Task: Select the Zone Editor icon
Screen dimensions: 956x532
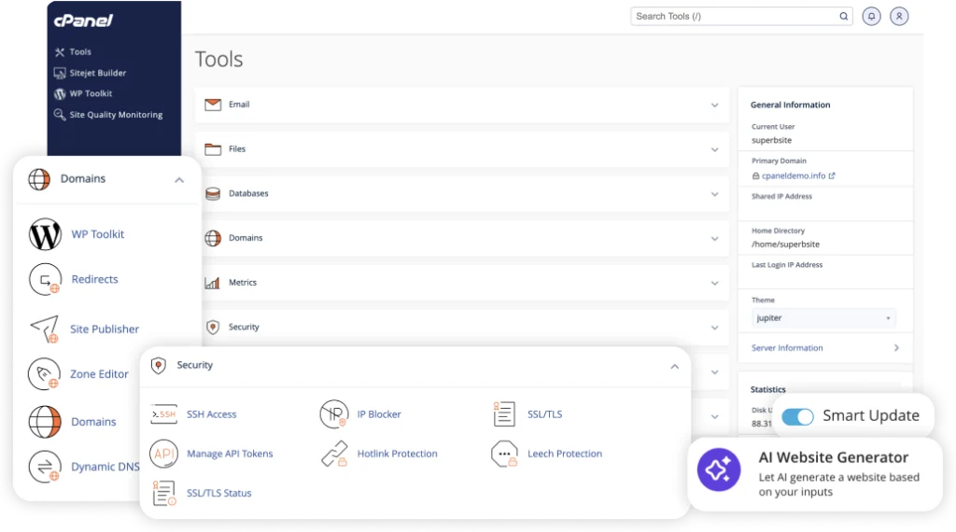Action: coord(45,374)
